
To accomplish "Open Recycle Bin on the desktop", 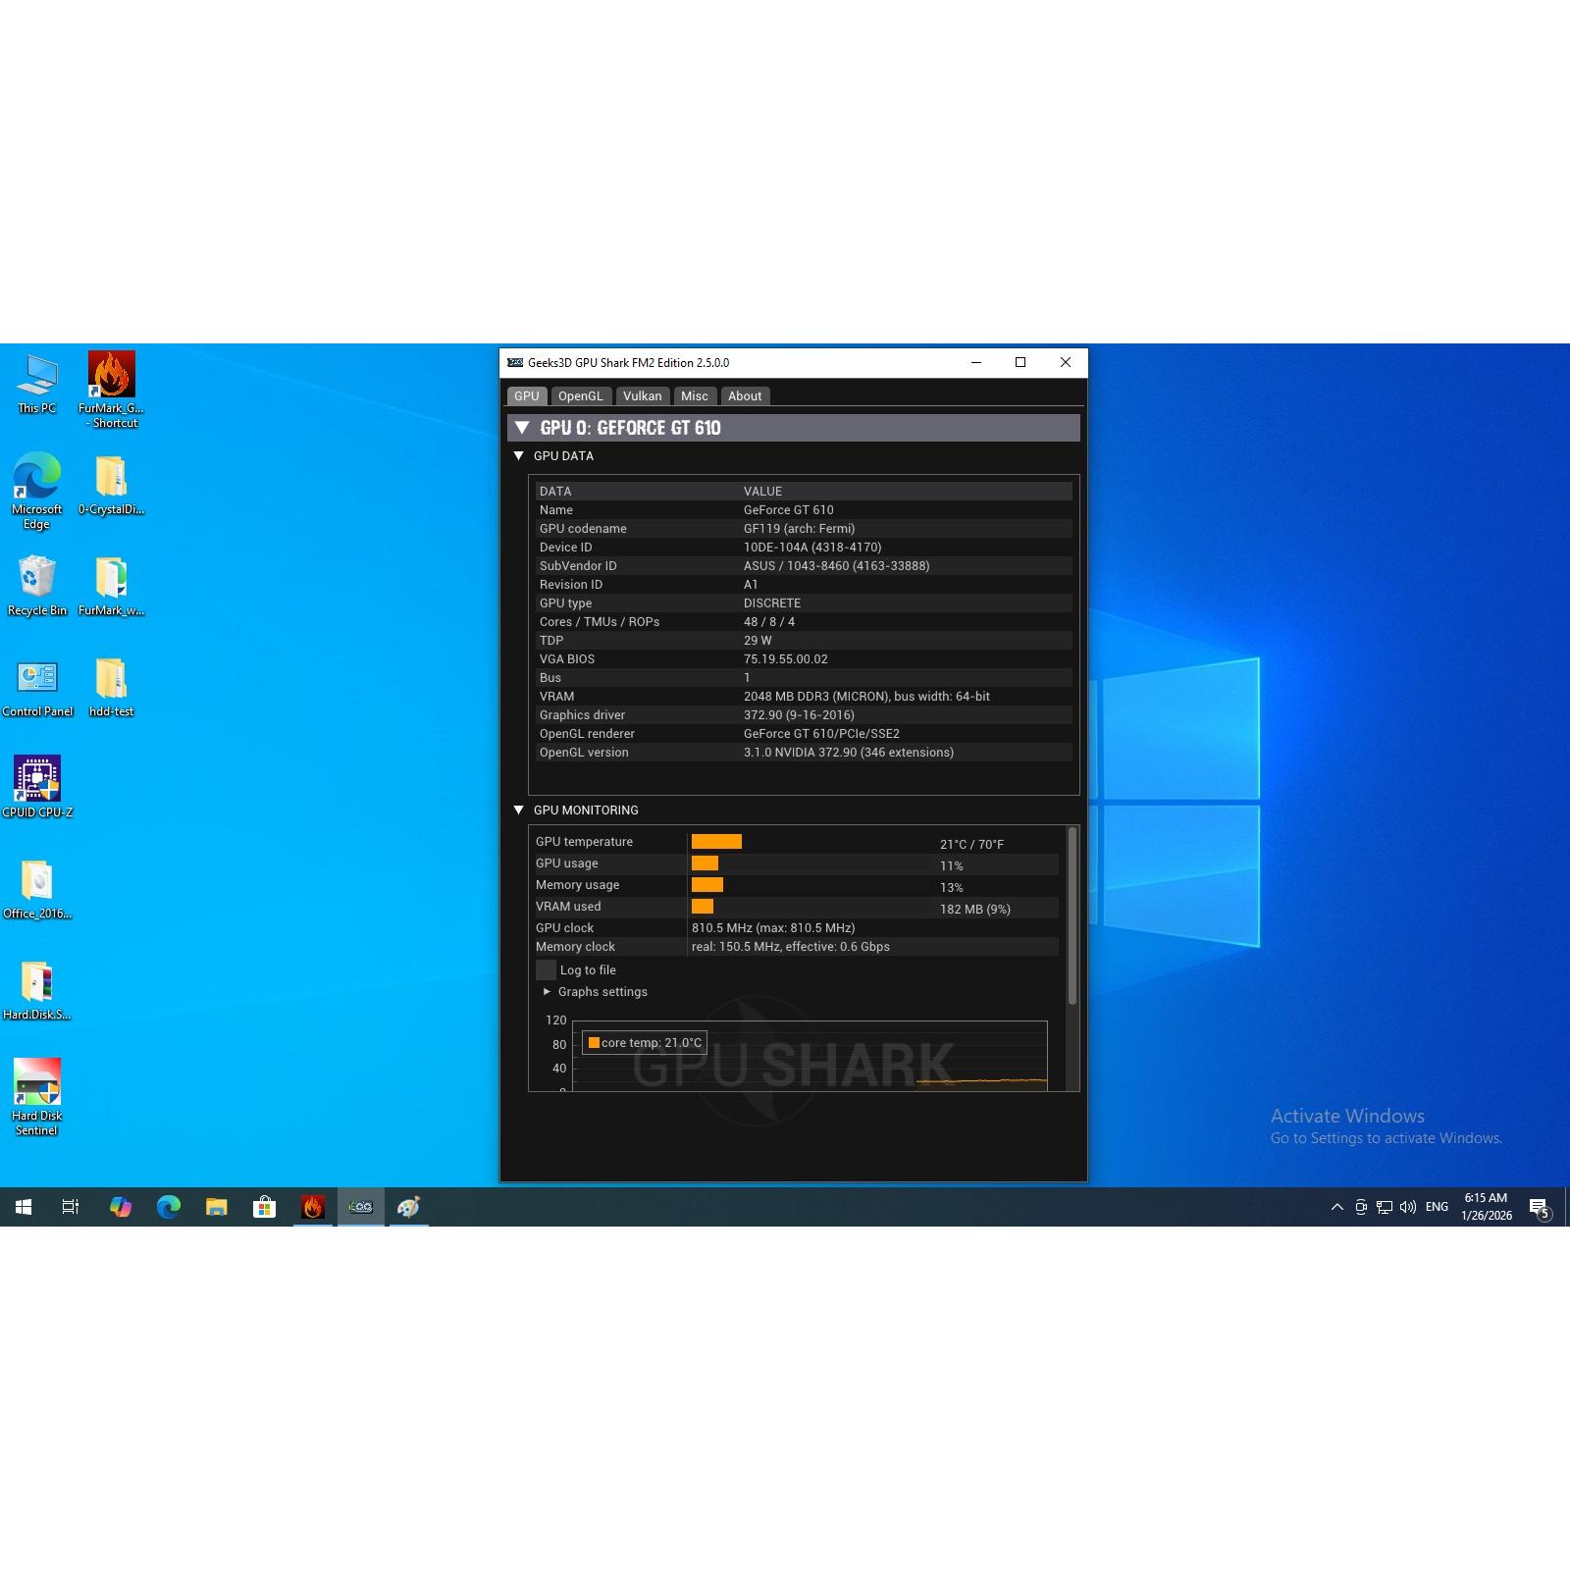I will [37, 578].
